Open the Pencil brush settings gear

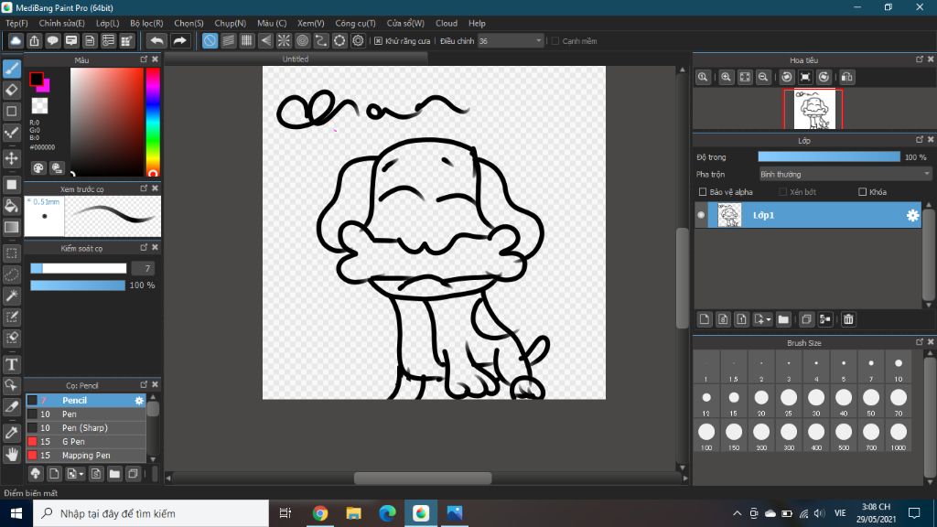139,401
